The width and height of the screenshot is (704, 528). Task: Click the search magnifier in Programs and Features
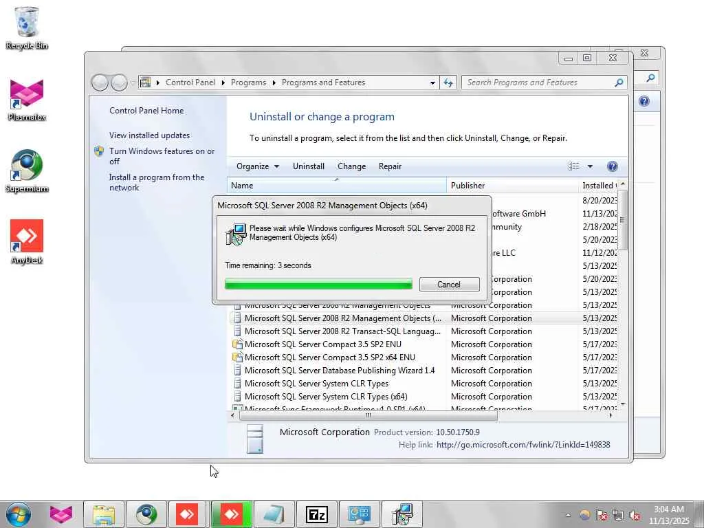(619, 82)
